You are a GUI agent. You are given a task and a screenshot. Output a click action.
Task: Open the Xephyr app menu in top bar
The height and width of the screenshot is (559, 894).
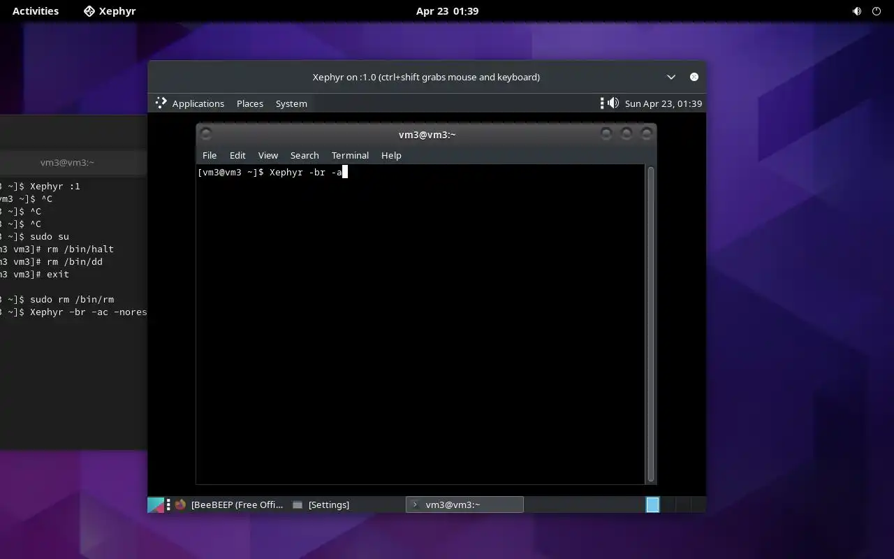(110, 11)
